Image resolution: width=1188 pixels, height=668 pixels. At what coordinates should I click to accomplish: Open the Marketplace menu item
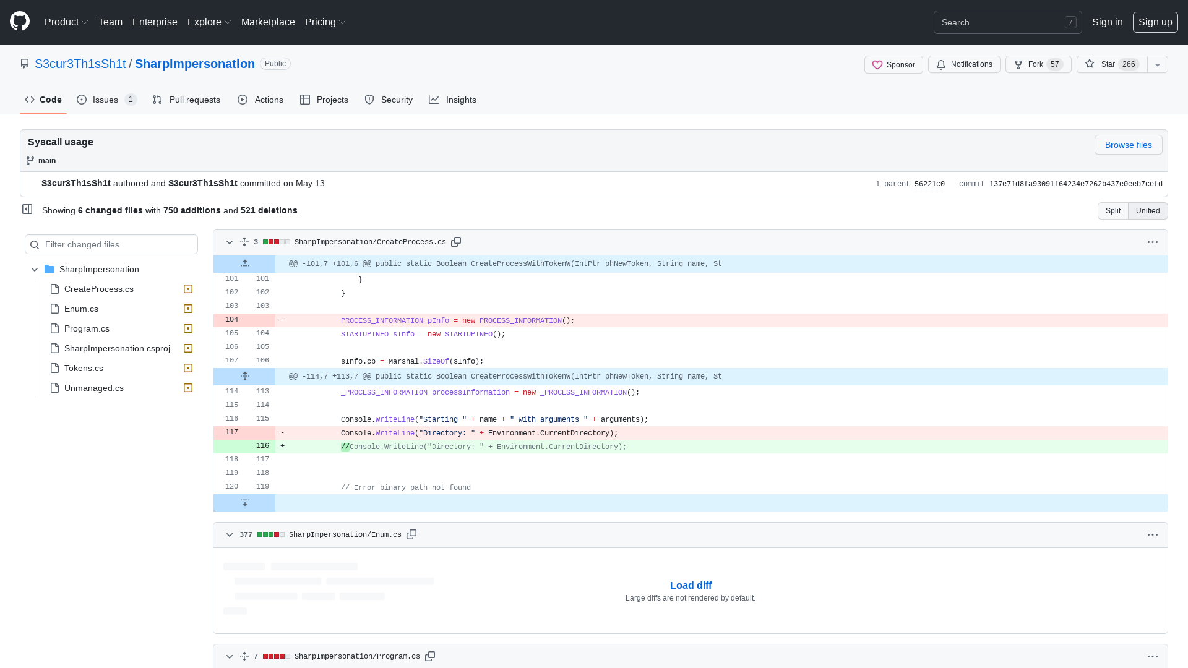(x=268, y=22)
